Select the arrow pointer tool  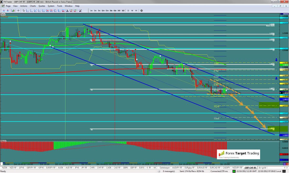[24, 11]
